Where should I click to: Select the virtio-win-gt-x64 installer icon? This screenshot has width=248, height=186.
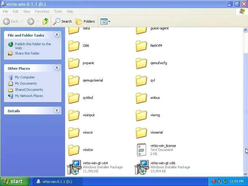point(74,167)
